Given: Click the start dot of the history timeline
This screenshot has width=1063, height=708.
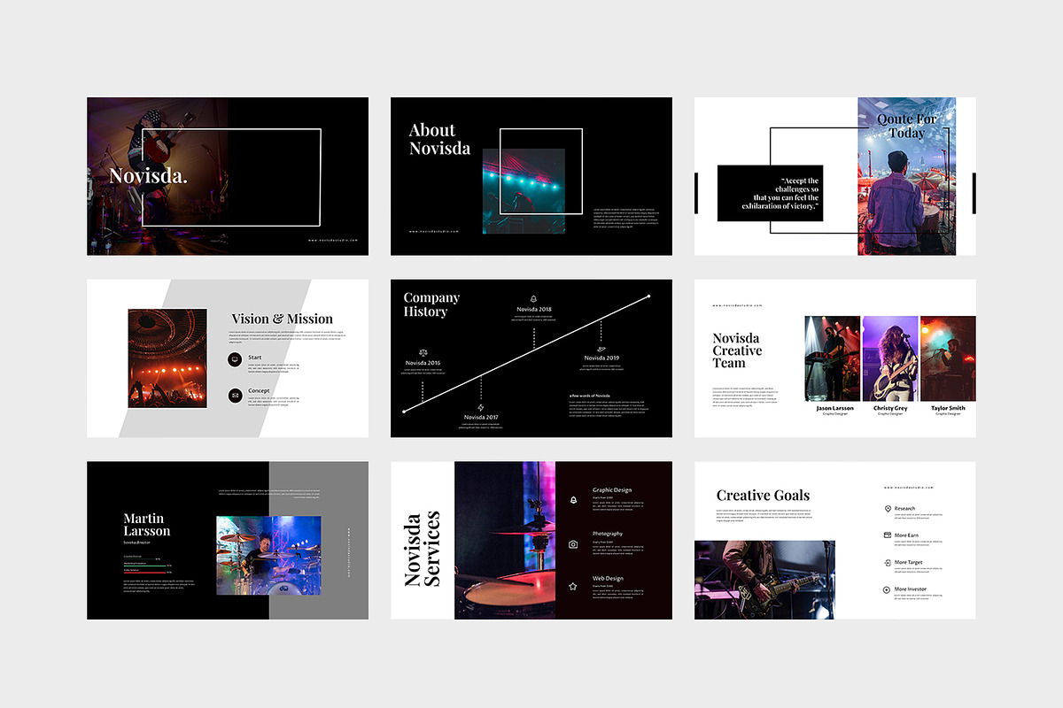Looking at the screenshot, I should pyautogui.click(x=405, y=411).
